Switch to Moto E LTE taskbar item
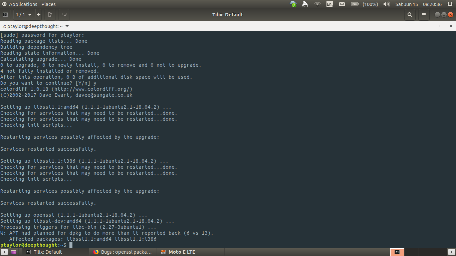Screen dimensions: 456x256 [x=191, y=252]
